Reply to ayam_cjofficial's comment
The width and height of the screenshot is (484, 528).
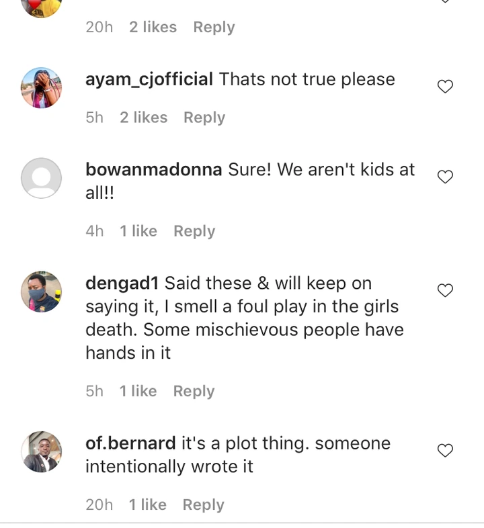204,118
